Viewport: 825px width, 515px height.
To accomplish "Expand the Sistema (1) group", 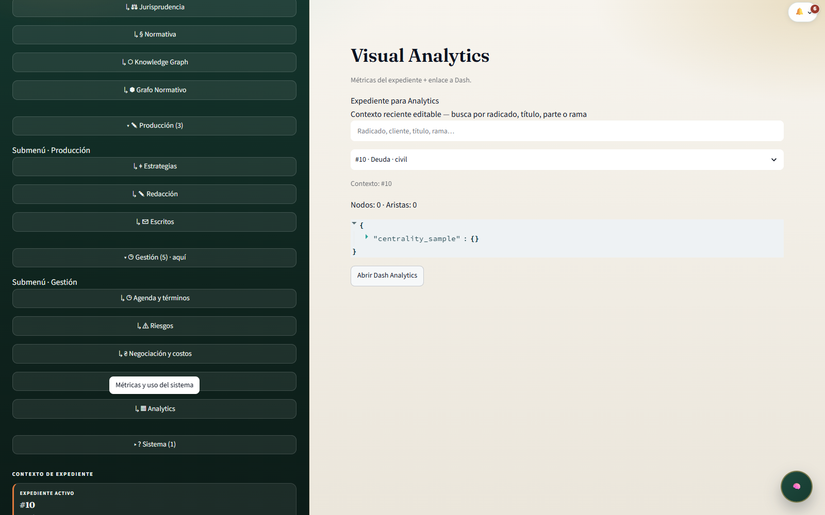I will 154,444.
